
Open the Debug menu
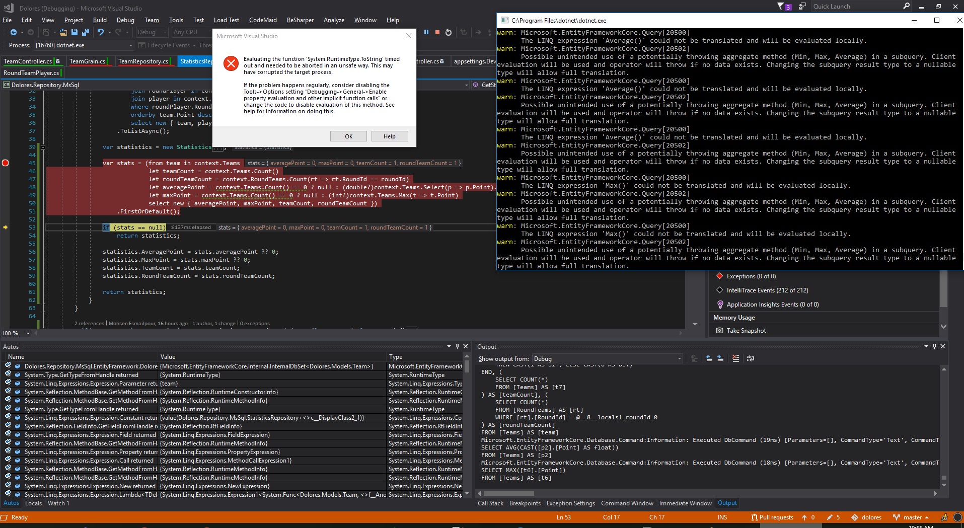pyautogui.click(x=125, y=20)
